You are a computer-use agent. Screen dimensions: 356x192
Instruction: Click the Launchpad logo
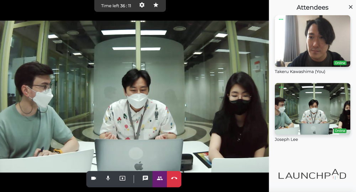312,175
